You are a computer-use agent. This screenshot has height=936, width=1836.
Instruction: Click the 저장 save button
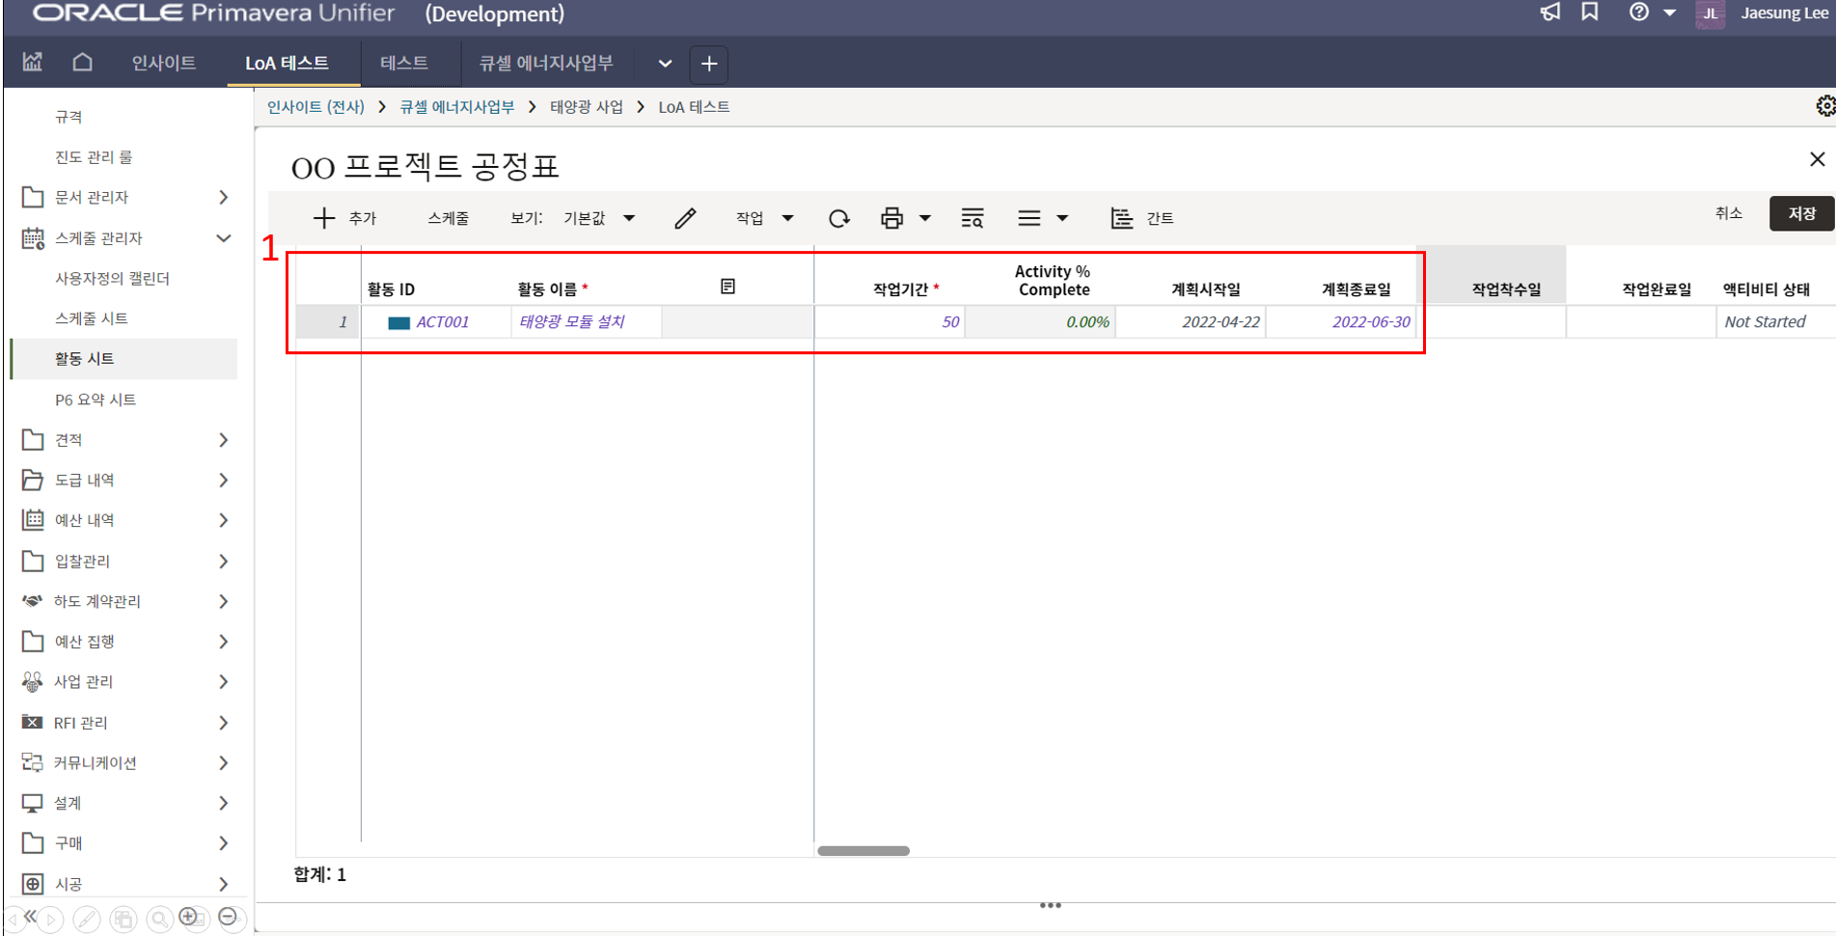coord(1800,213)
